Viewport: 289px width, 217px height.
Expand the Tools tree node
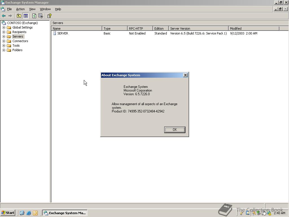click(4, 45)
